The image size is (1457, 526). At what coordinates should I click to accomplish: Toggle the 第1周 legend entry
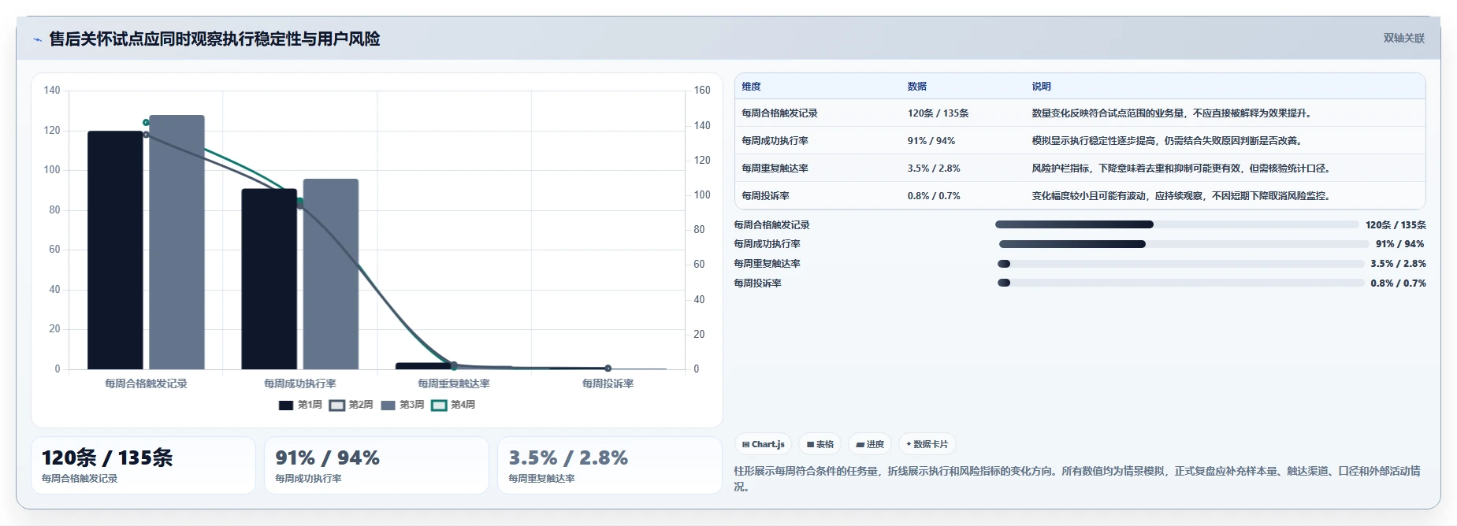300,405
